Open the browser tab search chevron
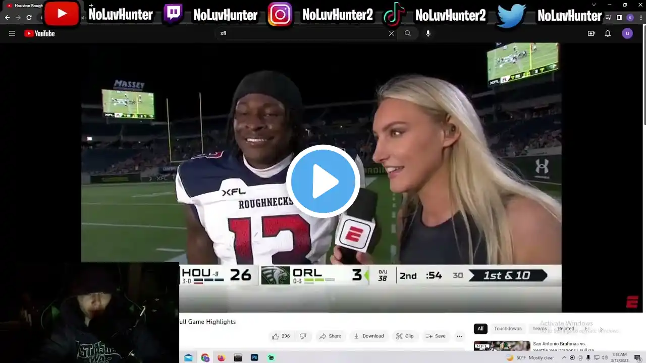646x363 pixels. click(594, 5)
